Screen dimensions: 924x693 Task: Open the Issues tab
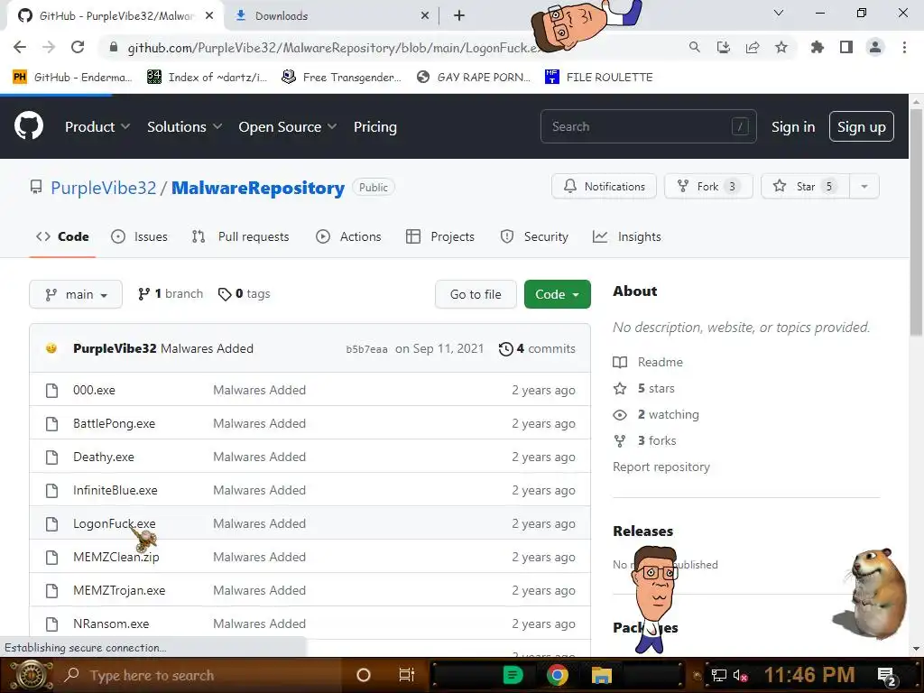tap(139, 237)
